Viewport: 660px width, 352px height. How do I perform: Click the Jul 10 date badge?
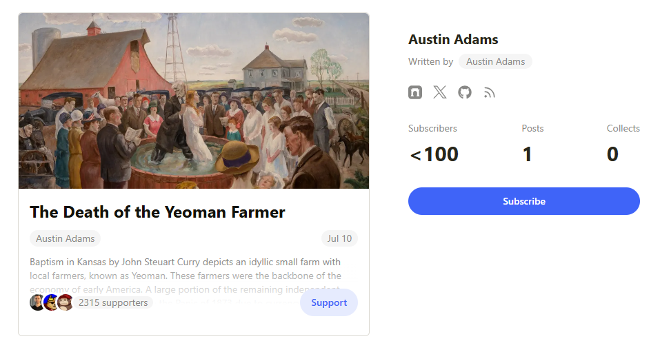point(339,238)
